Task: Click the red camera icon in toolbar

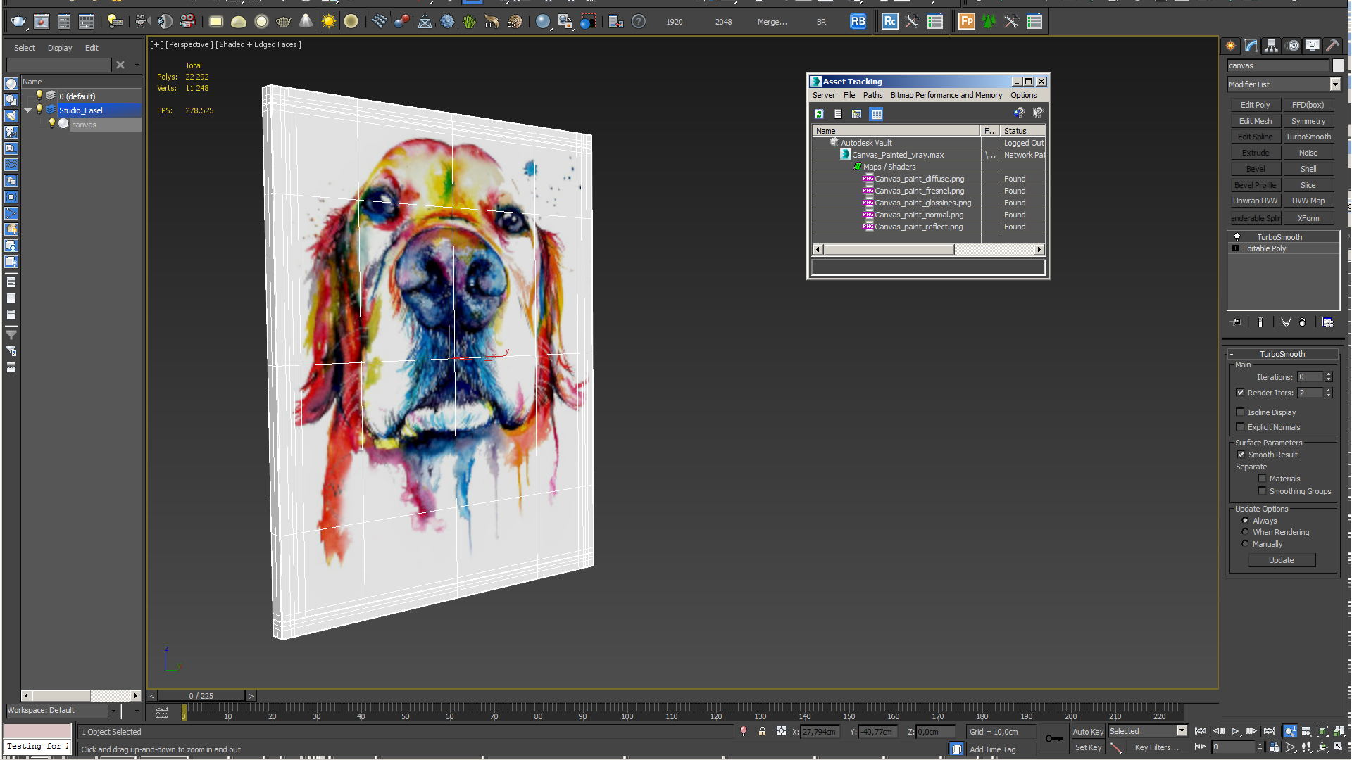Action: 188,22
